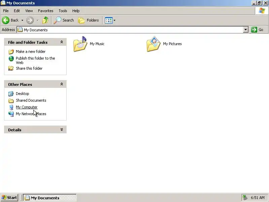Close the My Documents window
Image resolution: width=269 pixels, height=202 pixels.
(265, 3)
